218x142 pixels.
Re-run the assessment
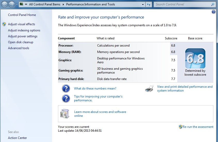point(198,127)
